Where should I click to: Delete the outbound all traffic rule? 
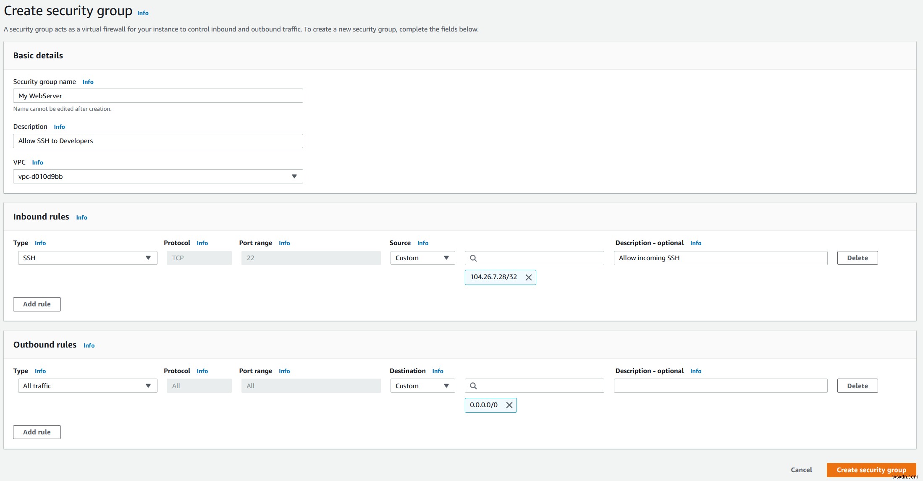coord(857,385)
